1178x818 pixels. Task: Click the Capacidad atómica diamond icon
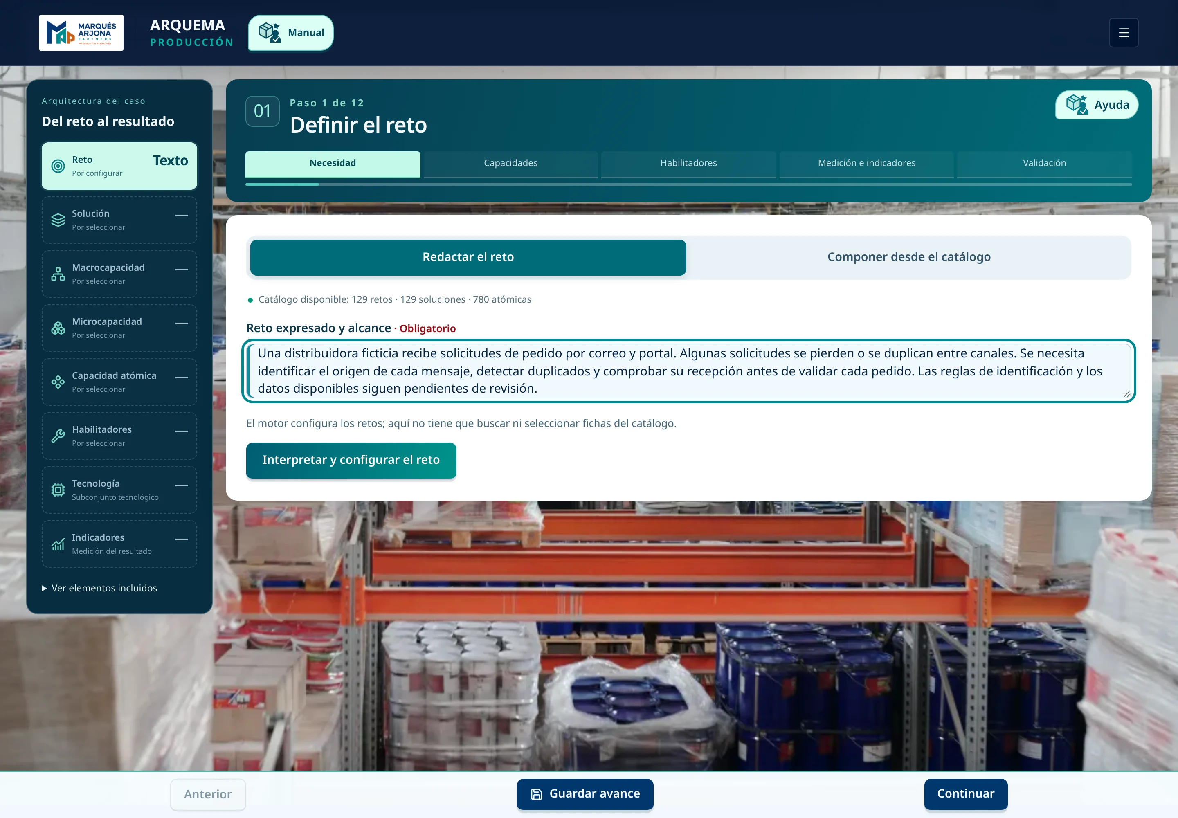[x=58, y=382]
